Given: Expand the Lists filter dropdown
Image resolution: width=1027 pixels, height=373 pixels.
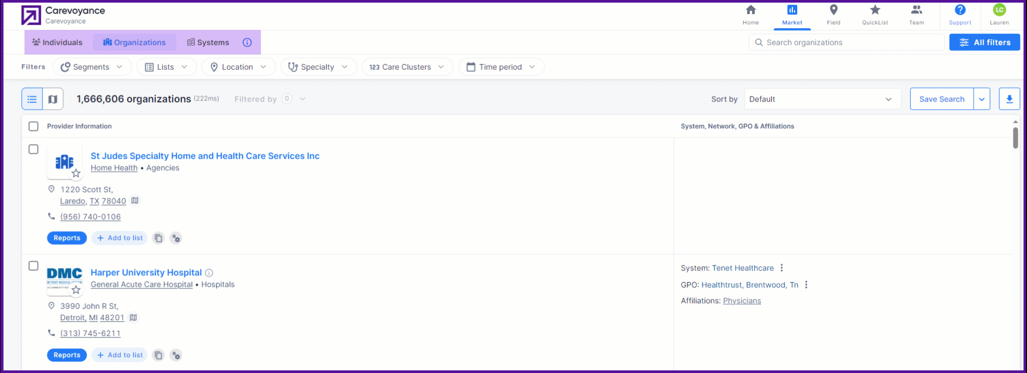Looking at the screenshot, I should pos(166,67).
